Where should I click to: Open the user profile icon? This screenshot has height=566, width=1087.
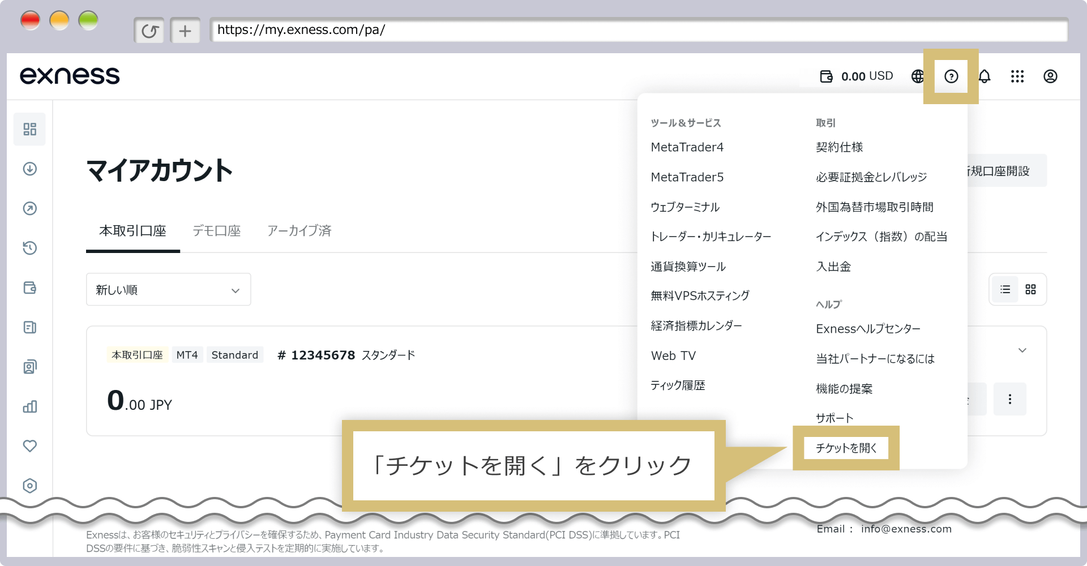1050,76
